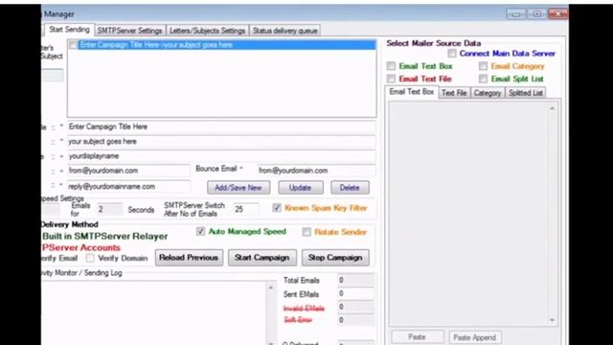Tick the campaign title list entry checkbox
Screen dimensions: 613x345
pyautogui.click(x=73, y=45)
